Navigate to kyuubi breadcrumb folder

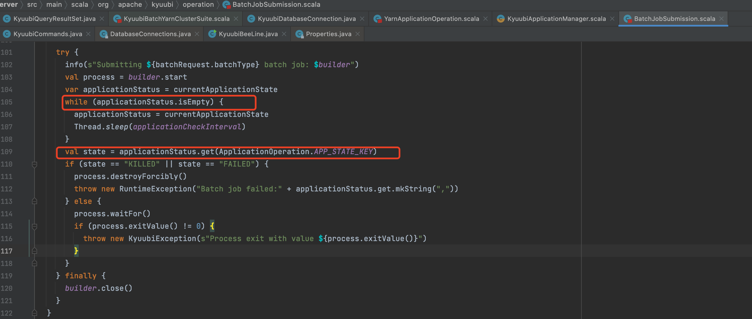[x=162, y=4]
